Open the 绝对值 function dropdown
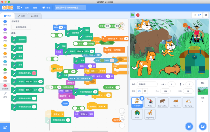Viewport: 210px width, 132px height. tap(109, 87)
